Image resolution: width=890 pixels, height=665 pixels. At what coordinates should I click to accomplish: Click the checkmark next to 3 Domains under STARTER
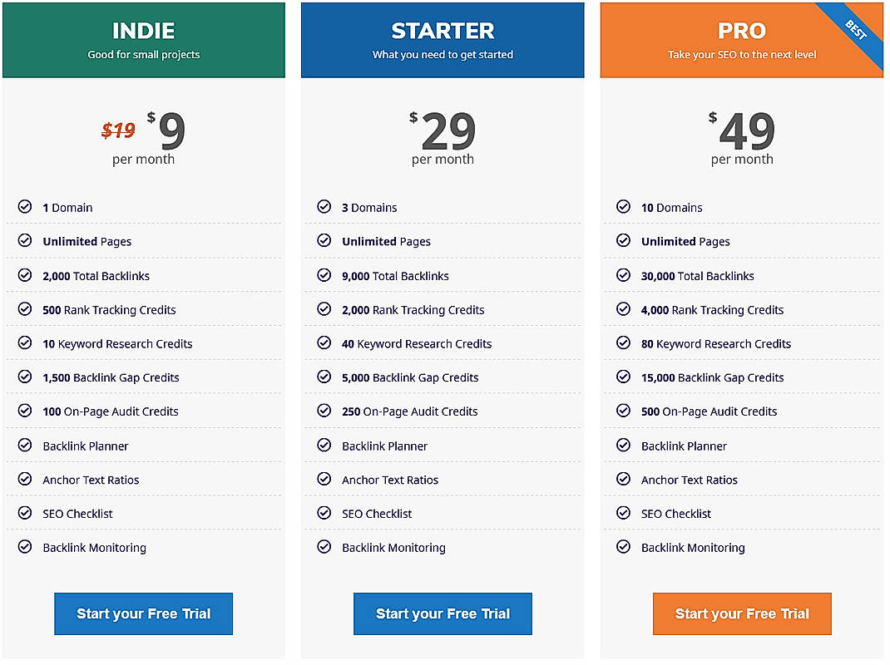tap(324, 207)
